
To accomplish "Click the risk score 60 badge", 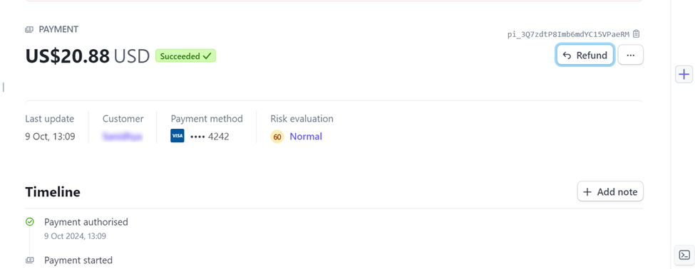I will coord(277,137).
